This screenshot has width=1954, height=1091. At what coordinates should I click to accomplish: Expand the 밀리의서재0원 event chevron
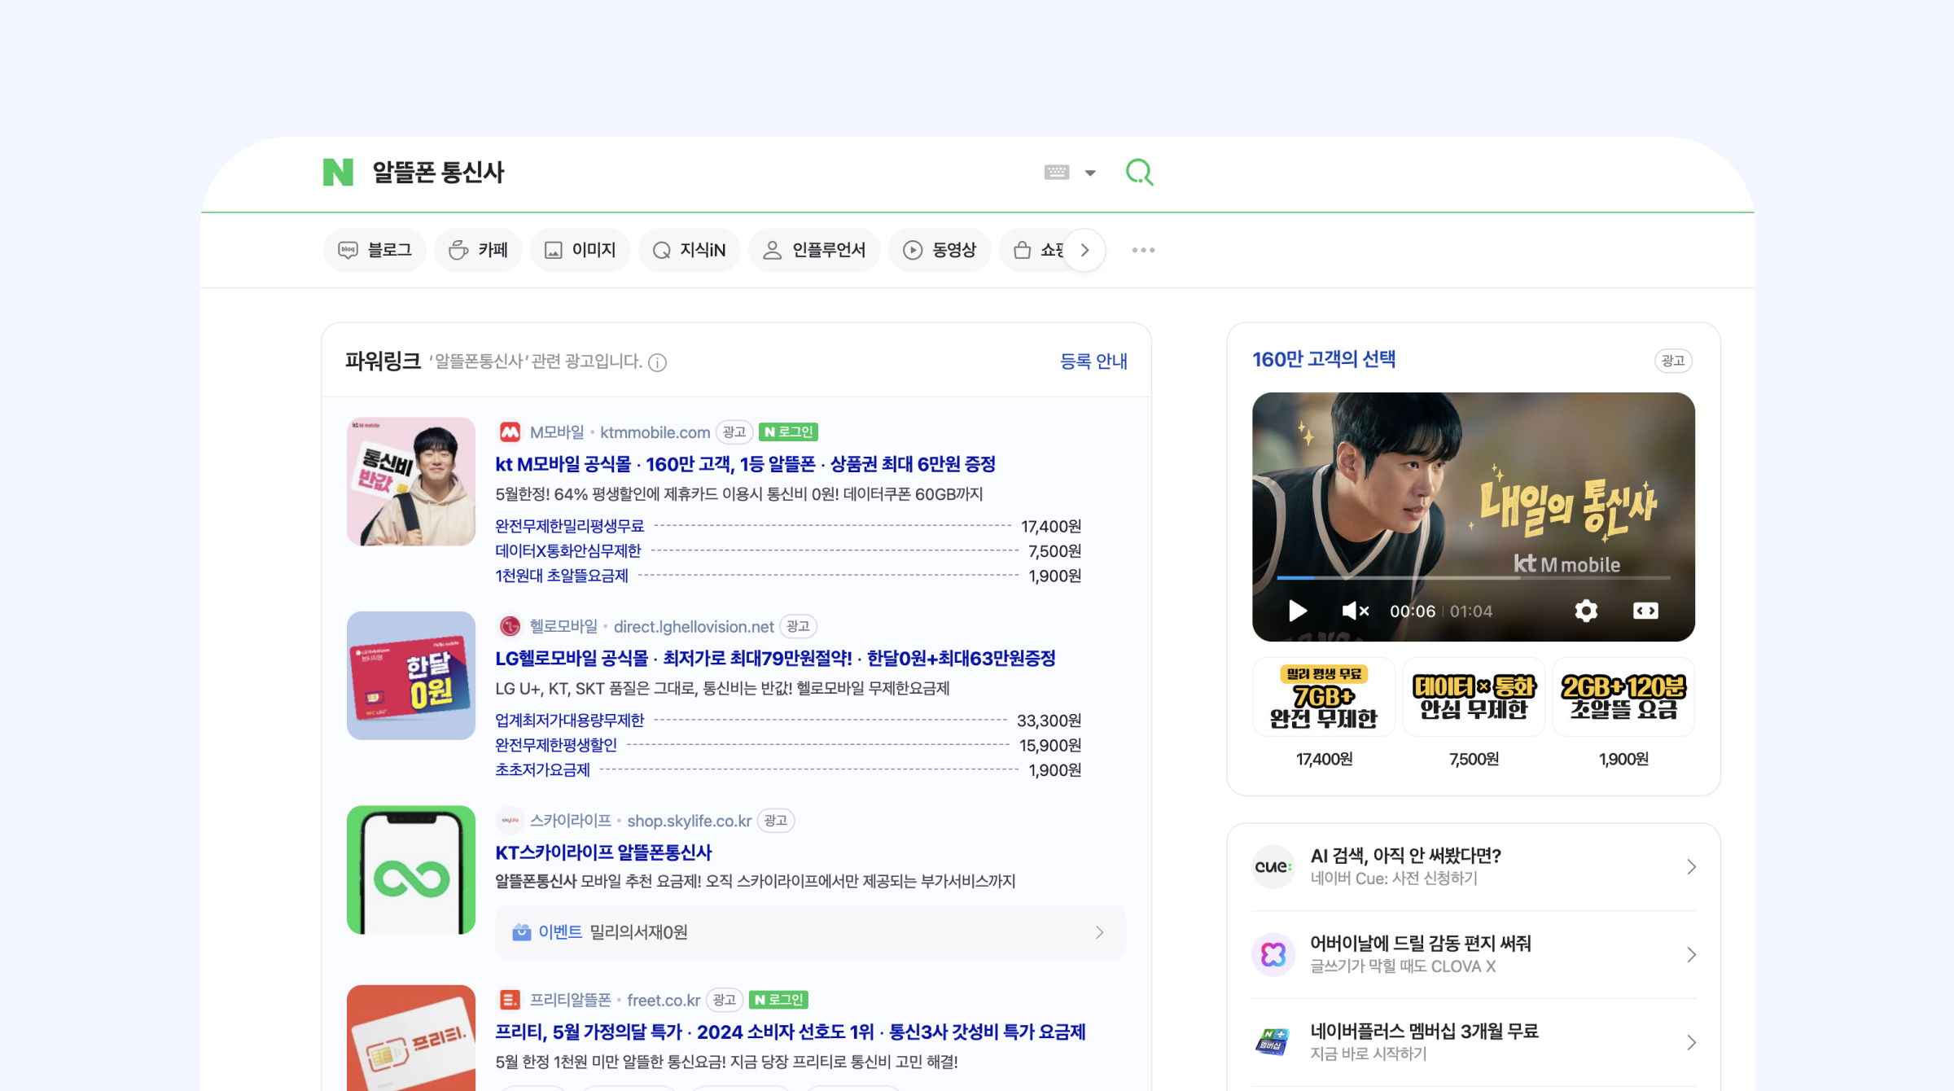1099,932
